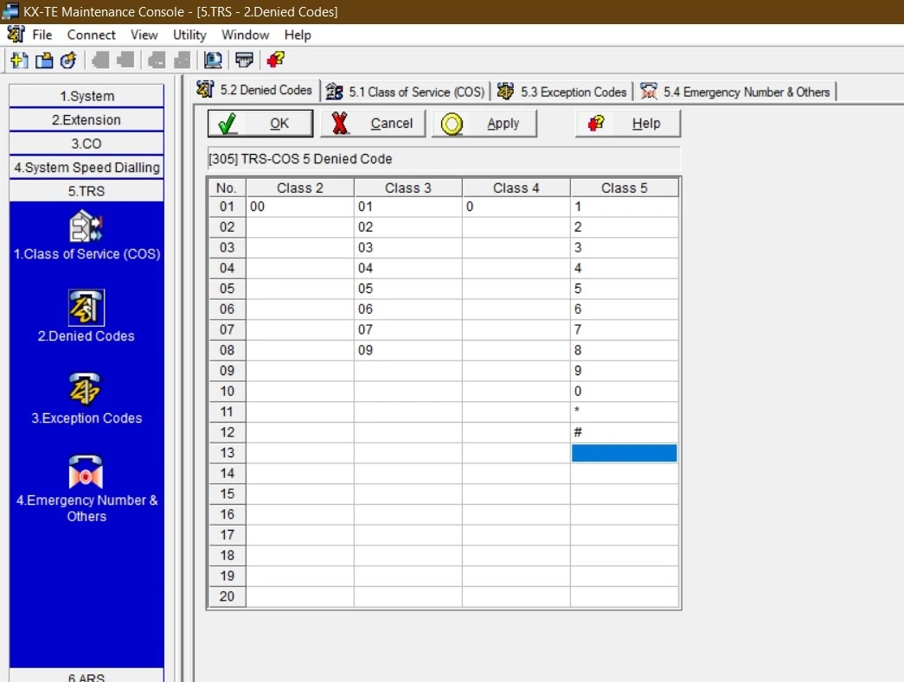The width and height of the screenshot is (904, 682).
Task: Open the Utility menu
Action: tap(189, 35)
